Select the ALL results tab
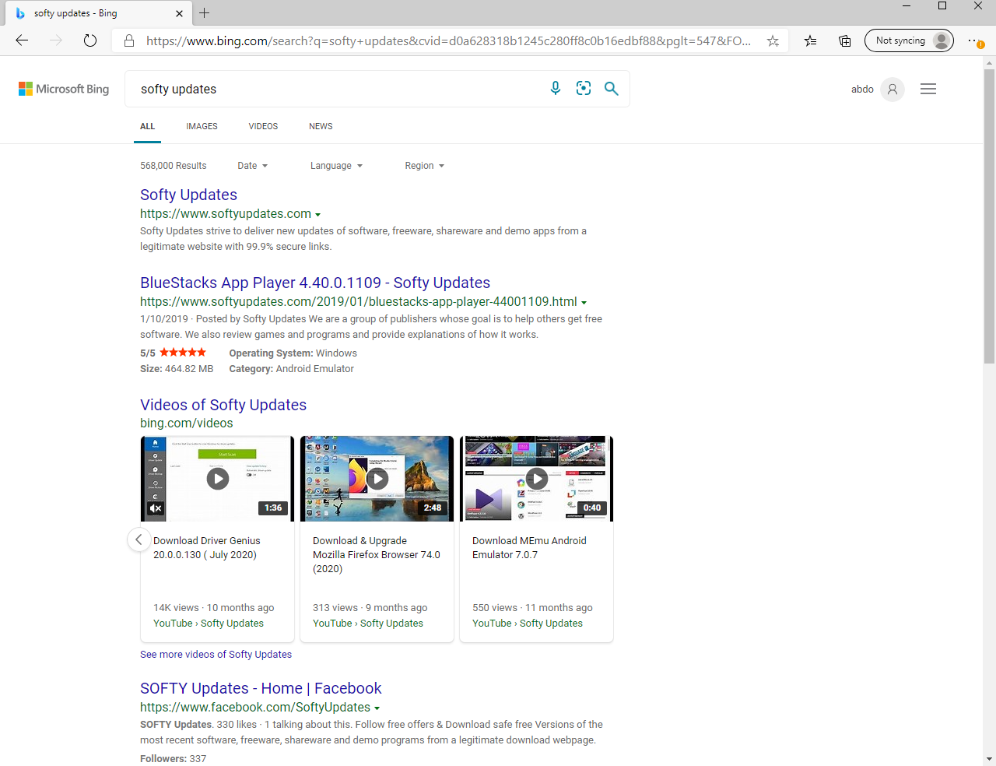996x766 pixels. click(x=147, y=126)
